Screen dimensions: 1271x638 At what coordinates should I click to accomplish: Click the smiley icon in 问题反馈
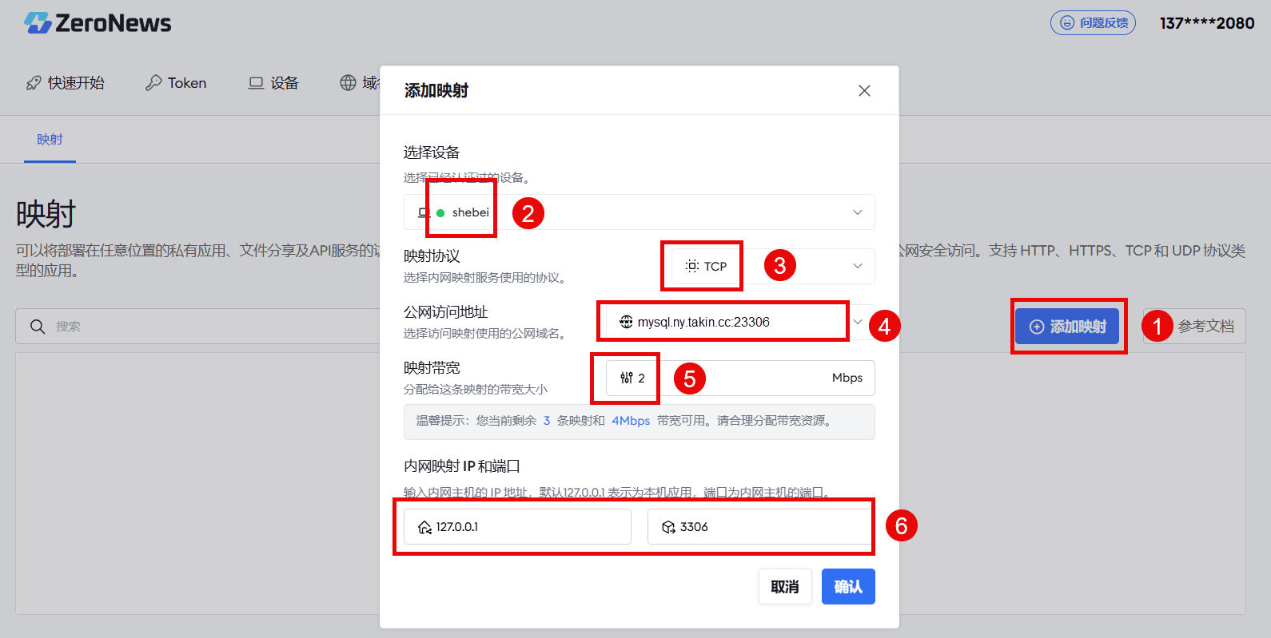click(1066, 23)
